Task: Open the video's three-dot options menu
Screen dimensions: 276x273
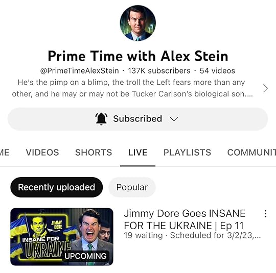Action: click(265, 214)
